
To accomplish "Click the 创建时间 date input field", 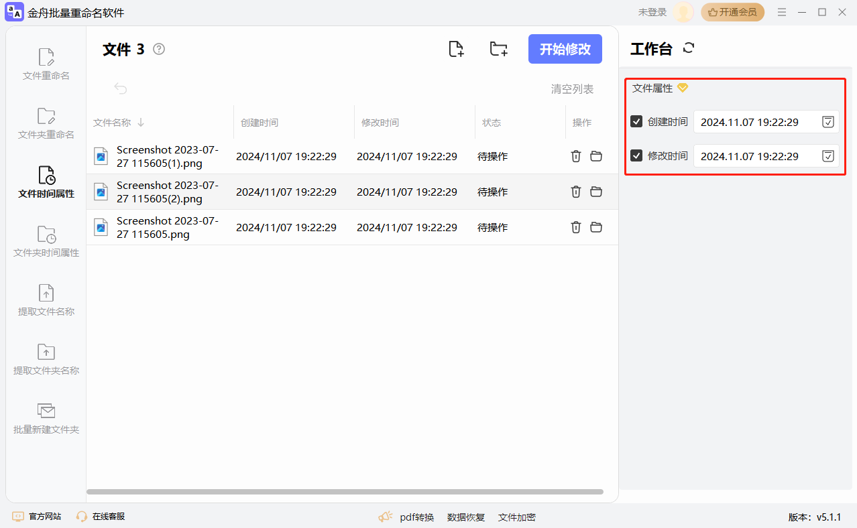I will pyautogui.click(x=766, y=122).
